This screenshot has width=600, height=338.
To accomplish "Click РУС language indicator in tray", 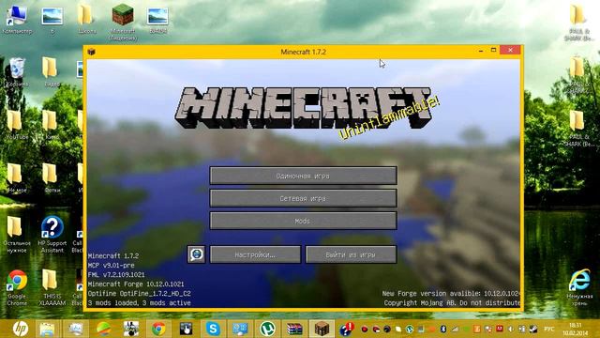I will coord(549,329).
